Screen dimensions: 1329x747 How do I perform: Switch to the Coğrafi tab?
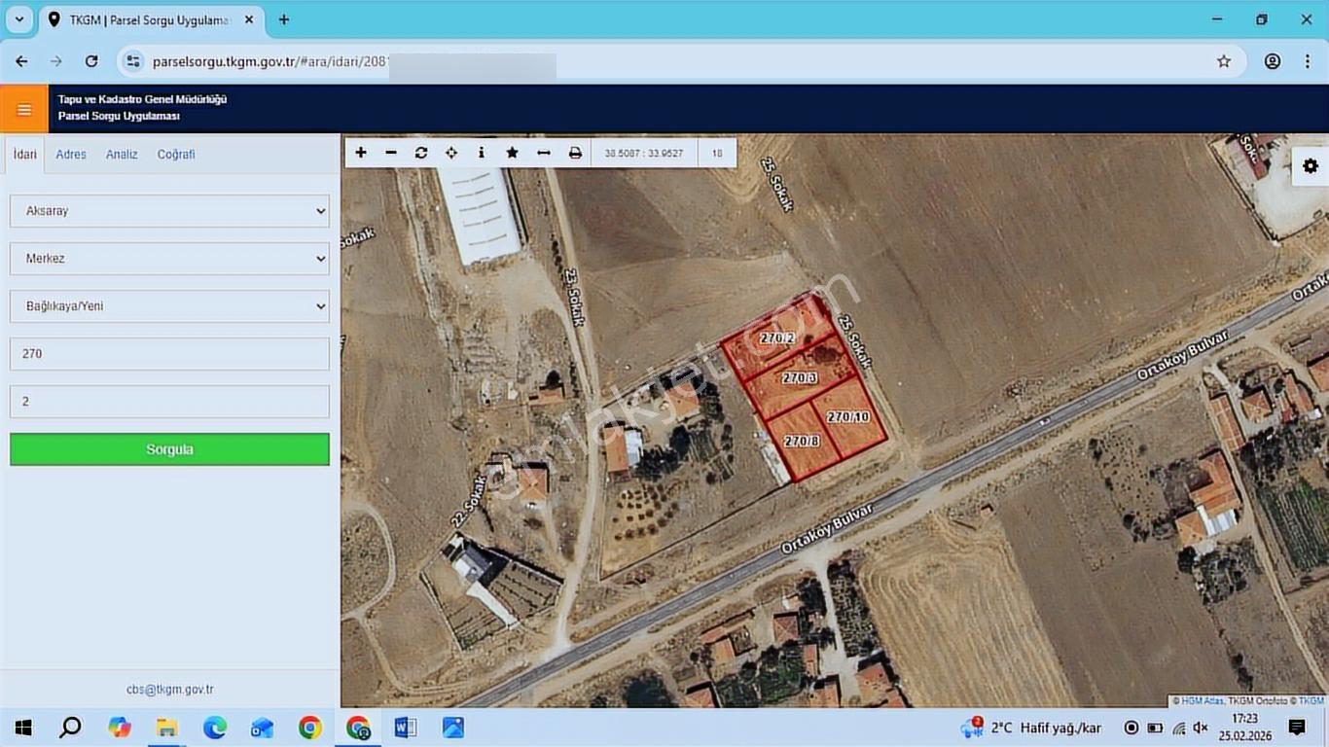pos(176,155)
